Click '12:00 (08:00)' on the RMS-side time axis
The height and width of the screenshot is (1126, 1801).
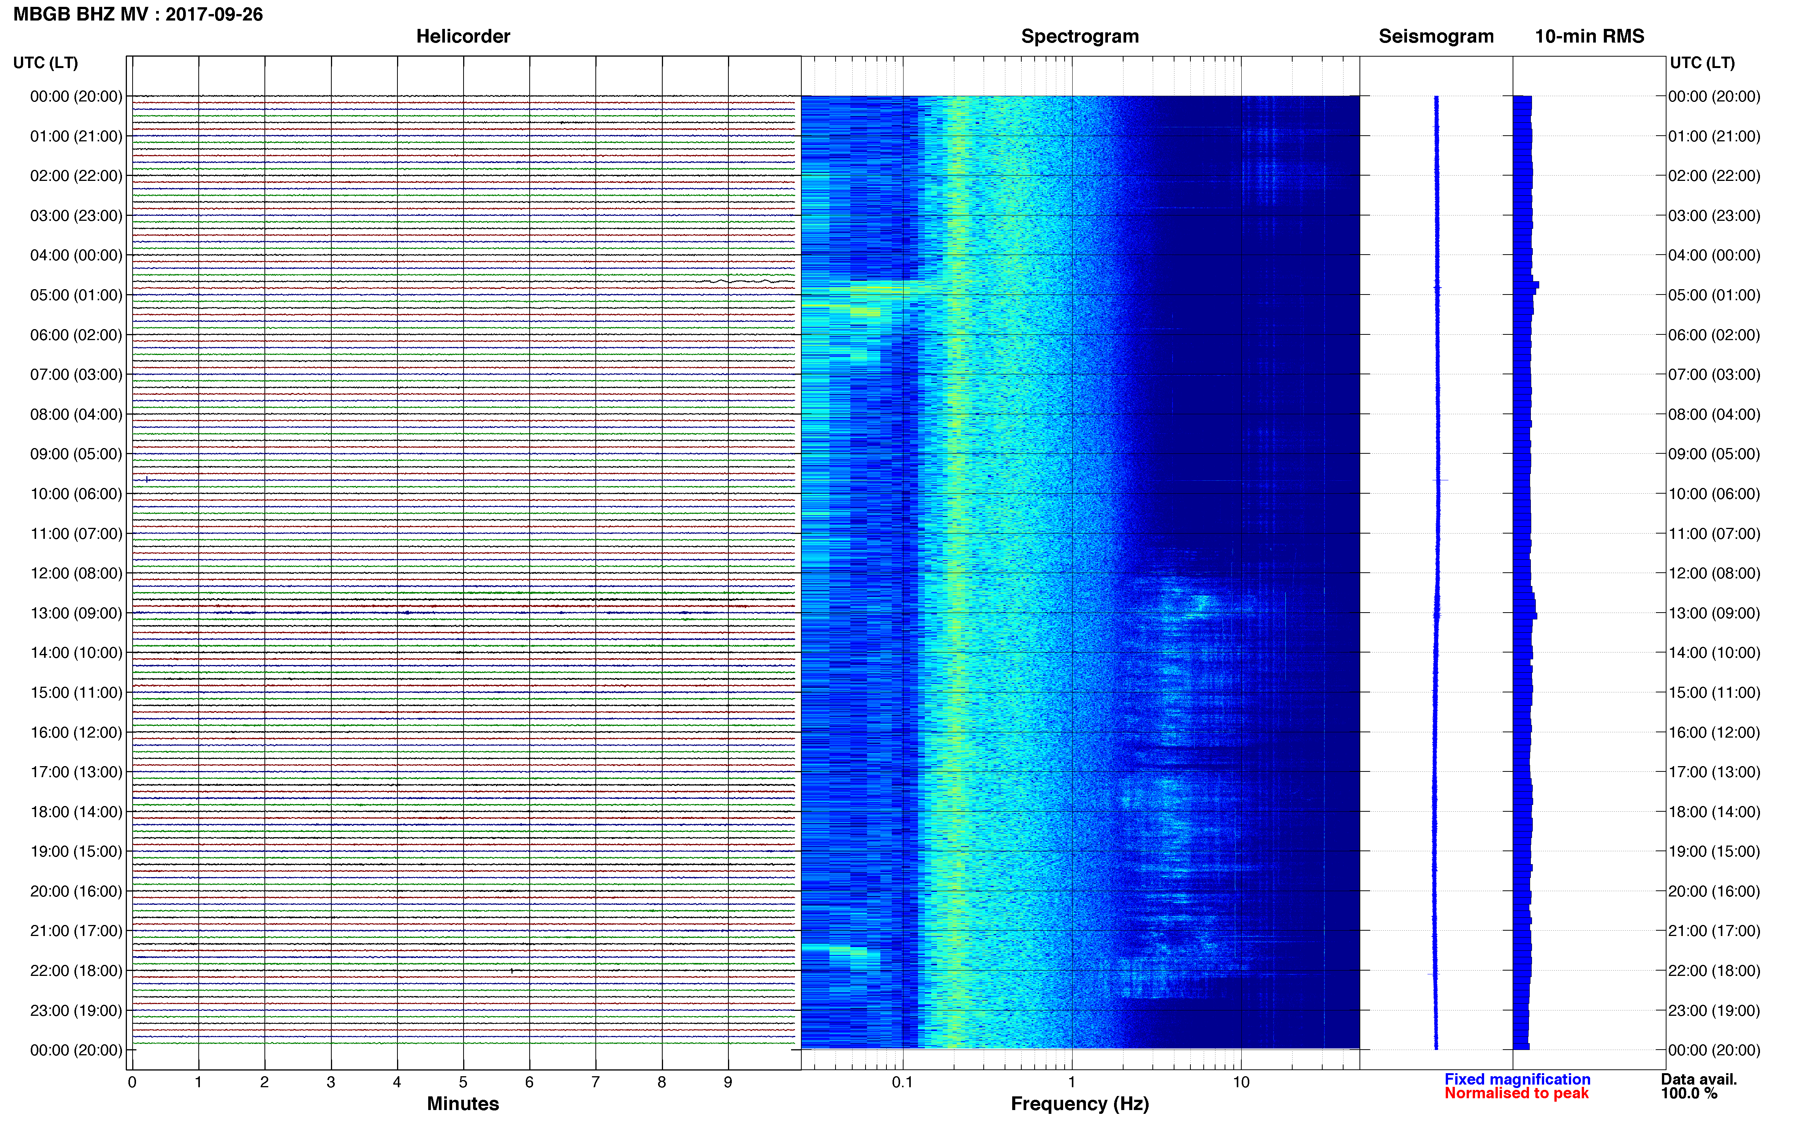[x=1714, y=573]
